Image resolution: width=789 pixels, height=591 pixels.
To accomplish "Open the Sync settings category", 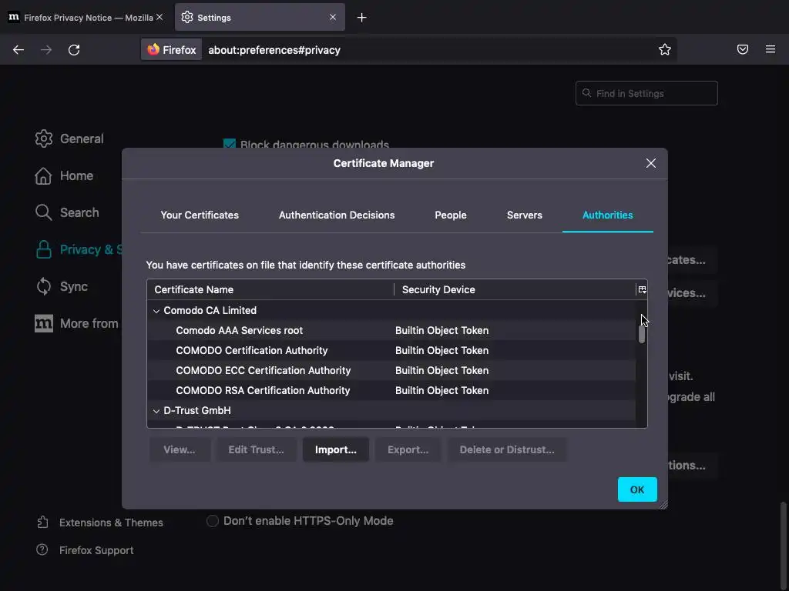I will (62, 286).
